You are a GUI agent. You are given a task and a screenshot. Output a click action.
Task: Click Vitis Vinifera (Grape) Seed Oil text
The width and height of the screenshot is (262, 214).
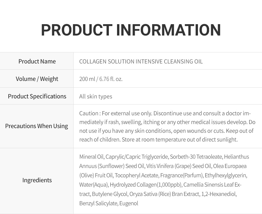pos(179,166)
